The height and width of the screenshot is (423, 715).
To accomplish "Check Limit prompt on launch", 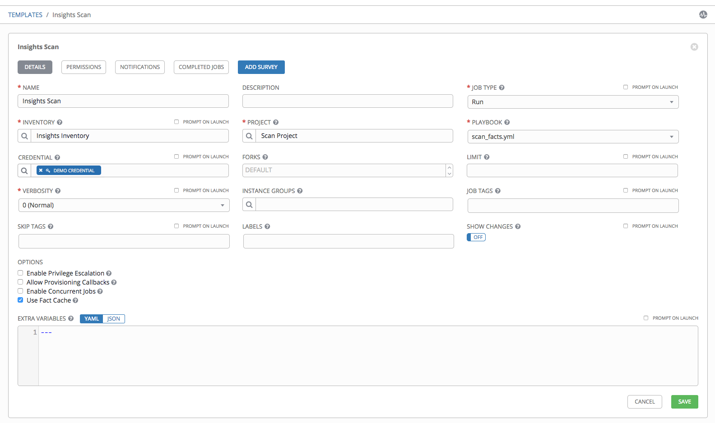I will tap(626, 156).
